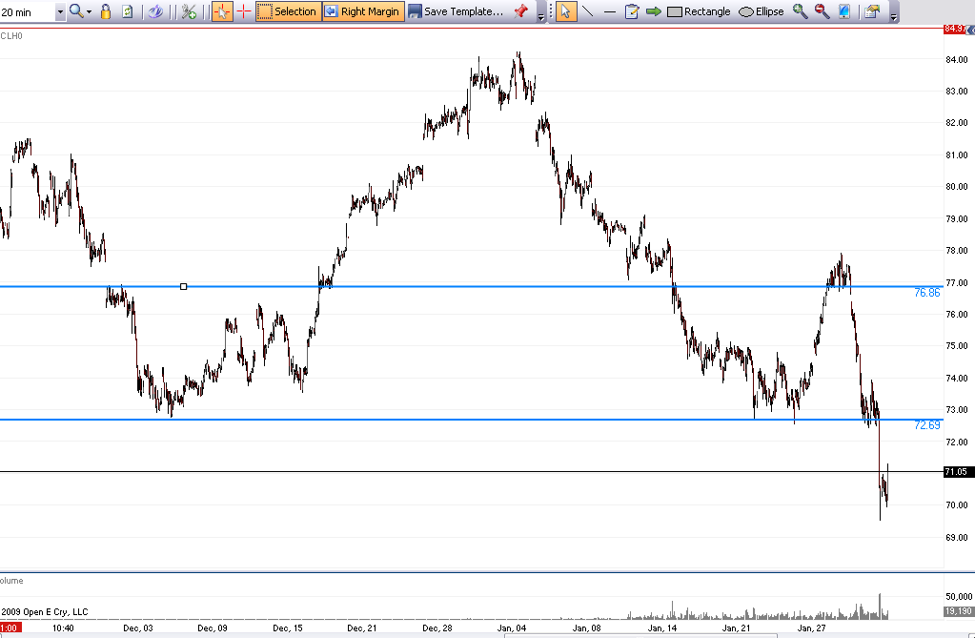Select the Rectangle drawing tool
This screenshot has height=638, width=975.
699,11
